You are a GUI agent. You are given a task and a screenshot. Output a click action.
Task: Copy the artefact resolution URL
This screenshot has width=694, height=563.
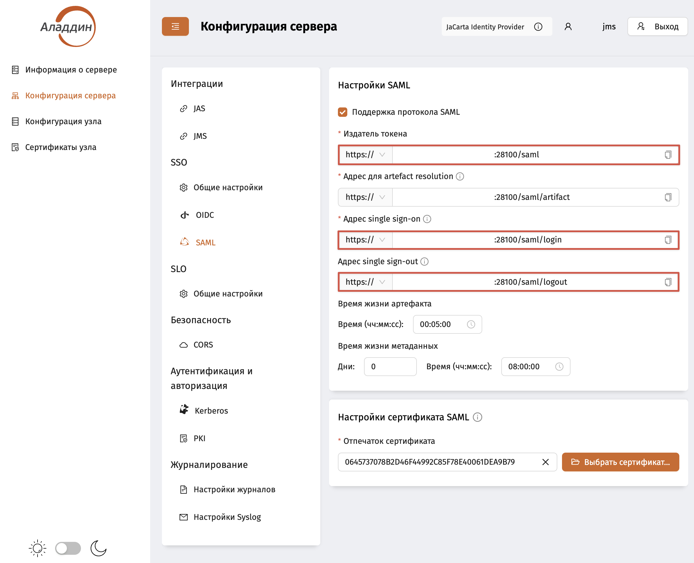point(668,197)
